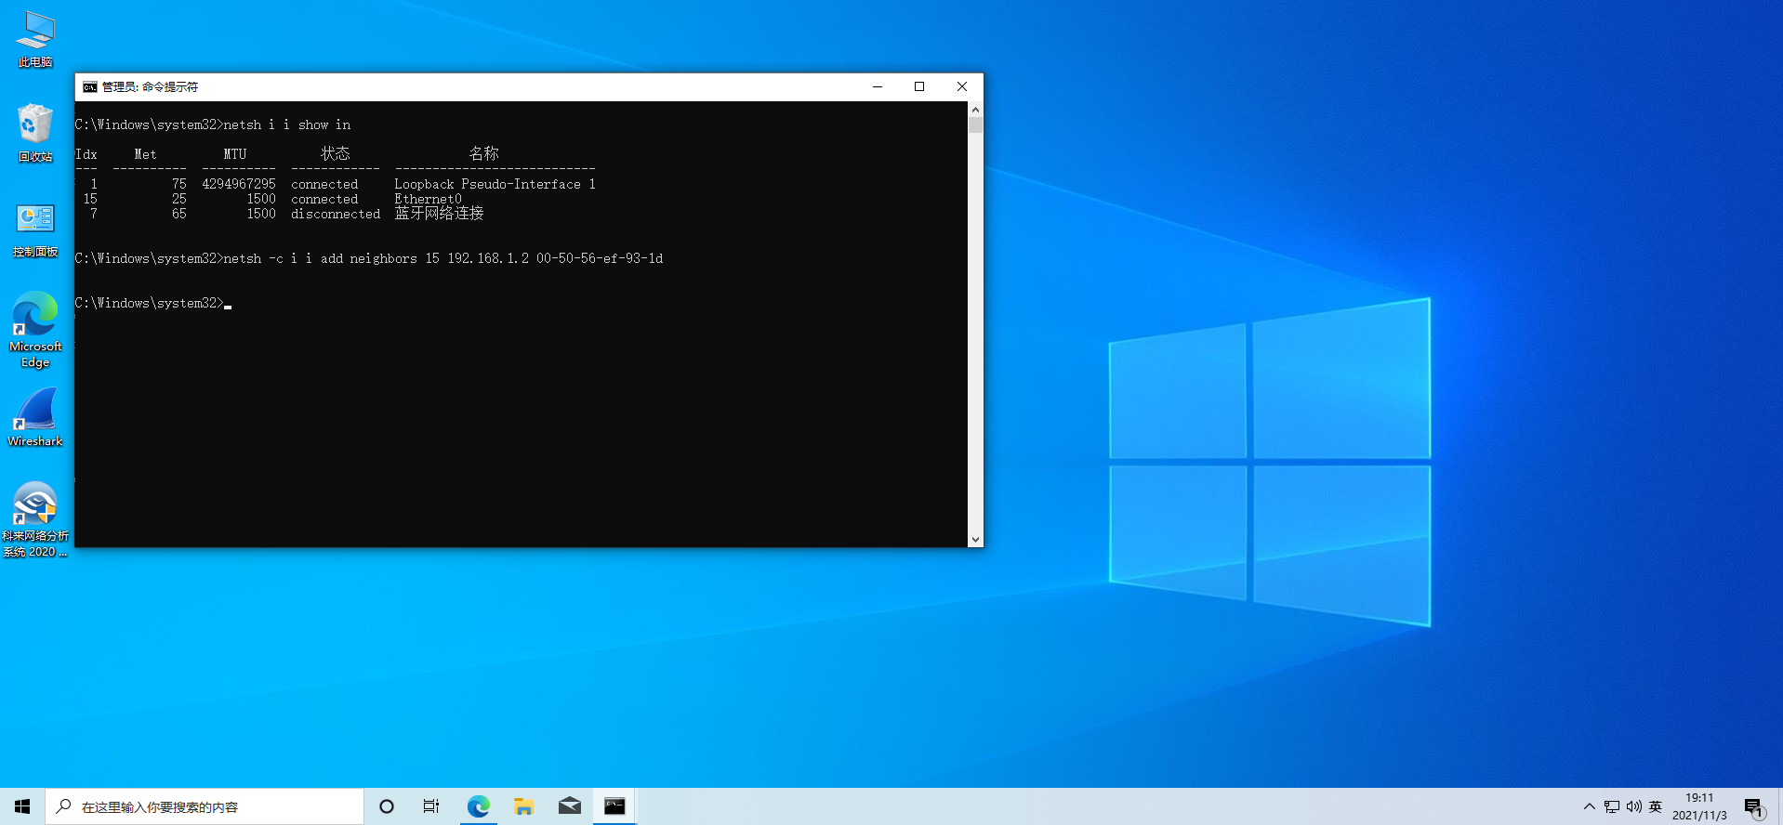Open the Windows Start menu
1783x825 pixels.
[x=22, y=806]
